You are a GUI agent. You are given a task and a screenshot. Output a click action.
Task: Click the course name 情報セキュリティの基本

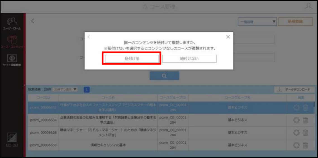(x=108, y=145)
